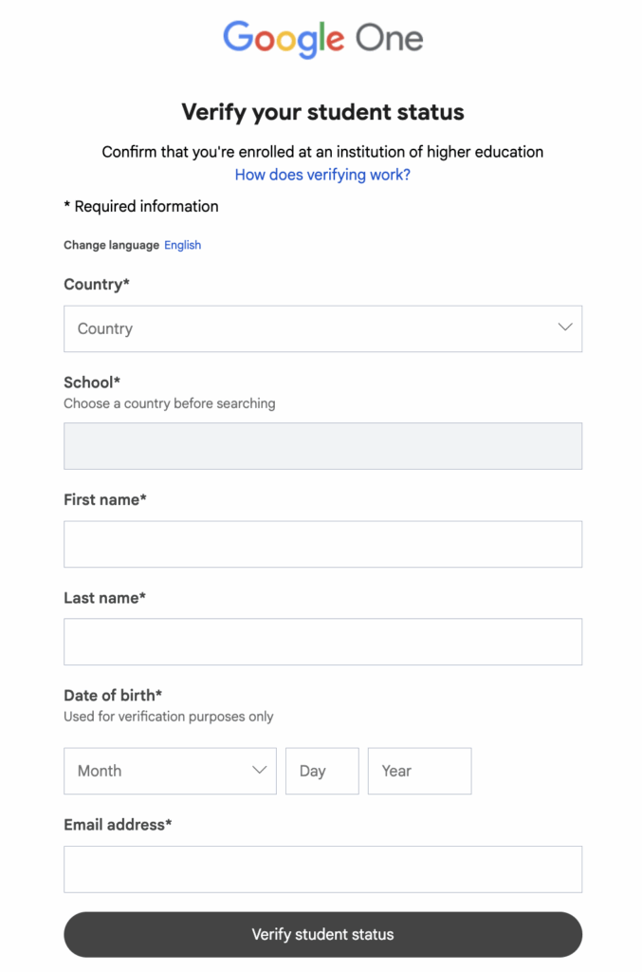Select the Year input box
This screenshot has width=642, height=972.
pos(420,771)
